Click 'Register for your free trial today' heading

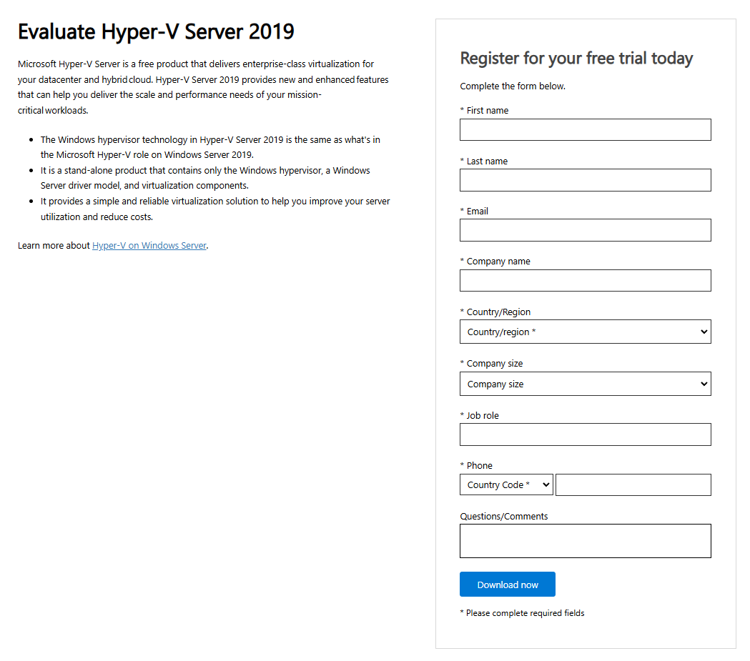click(576, 59)
